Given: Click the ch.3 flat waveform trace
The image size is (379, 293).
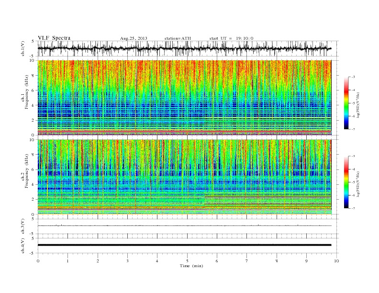Looking at the screenshot, I should coord(184,225).
